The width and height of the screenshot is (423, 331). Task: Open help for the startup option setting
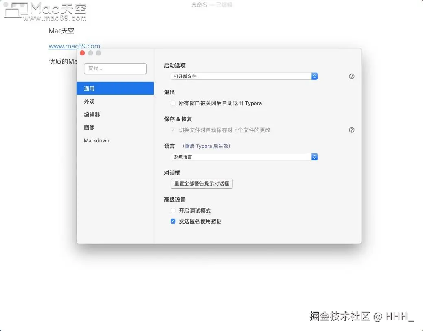[x=351, y=76]
